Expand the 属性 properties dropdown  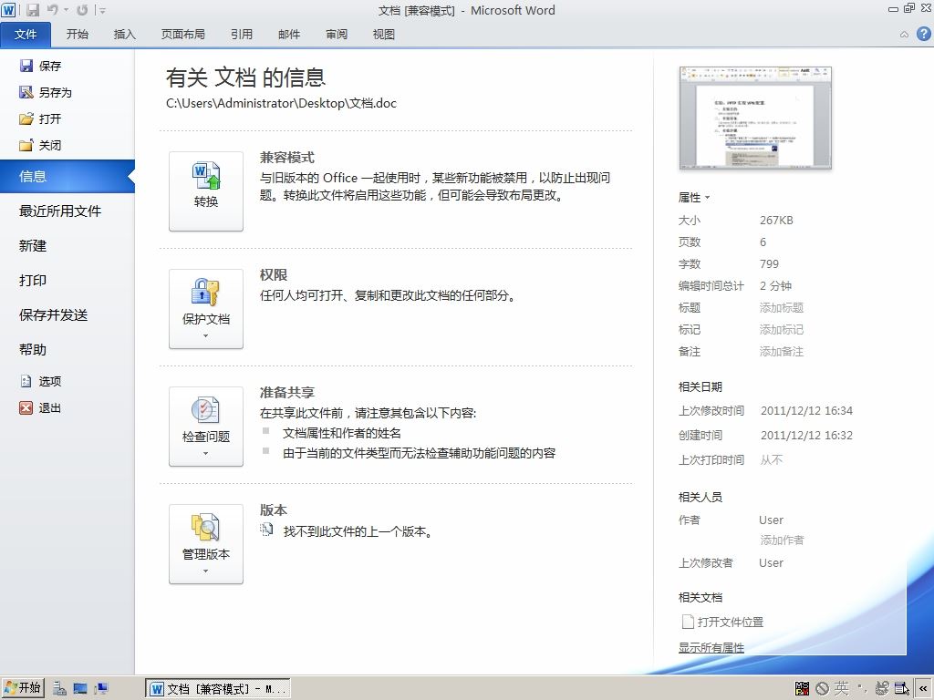pyautogui.click(x=694, y=197)
